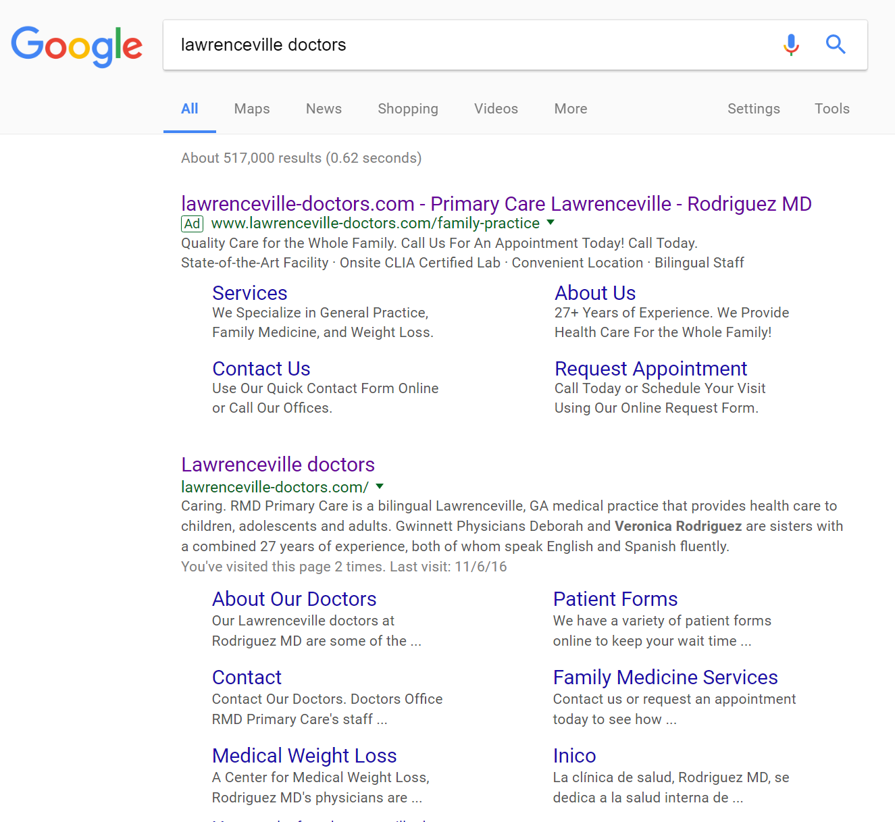Select the All tab
The height and width of the screenshot is (822, 895).
pyautogui.click(x=190, y=109)
